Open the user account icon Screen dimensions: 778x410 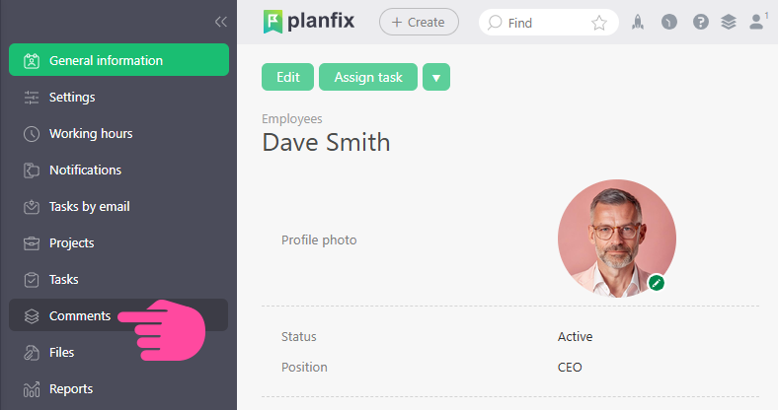758,20
